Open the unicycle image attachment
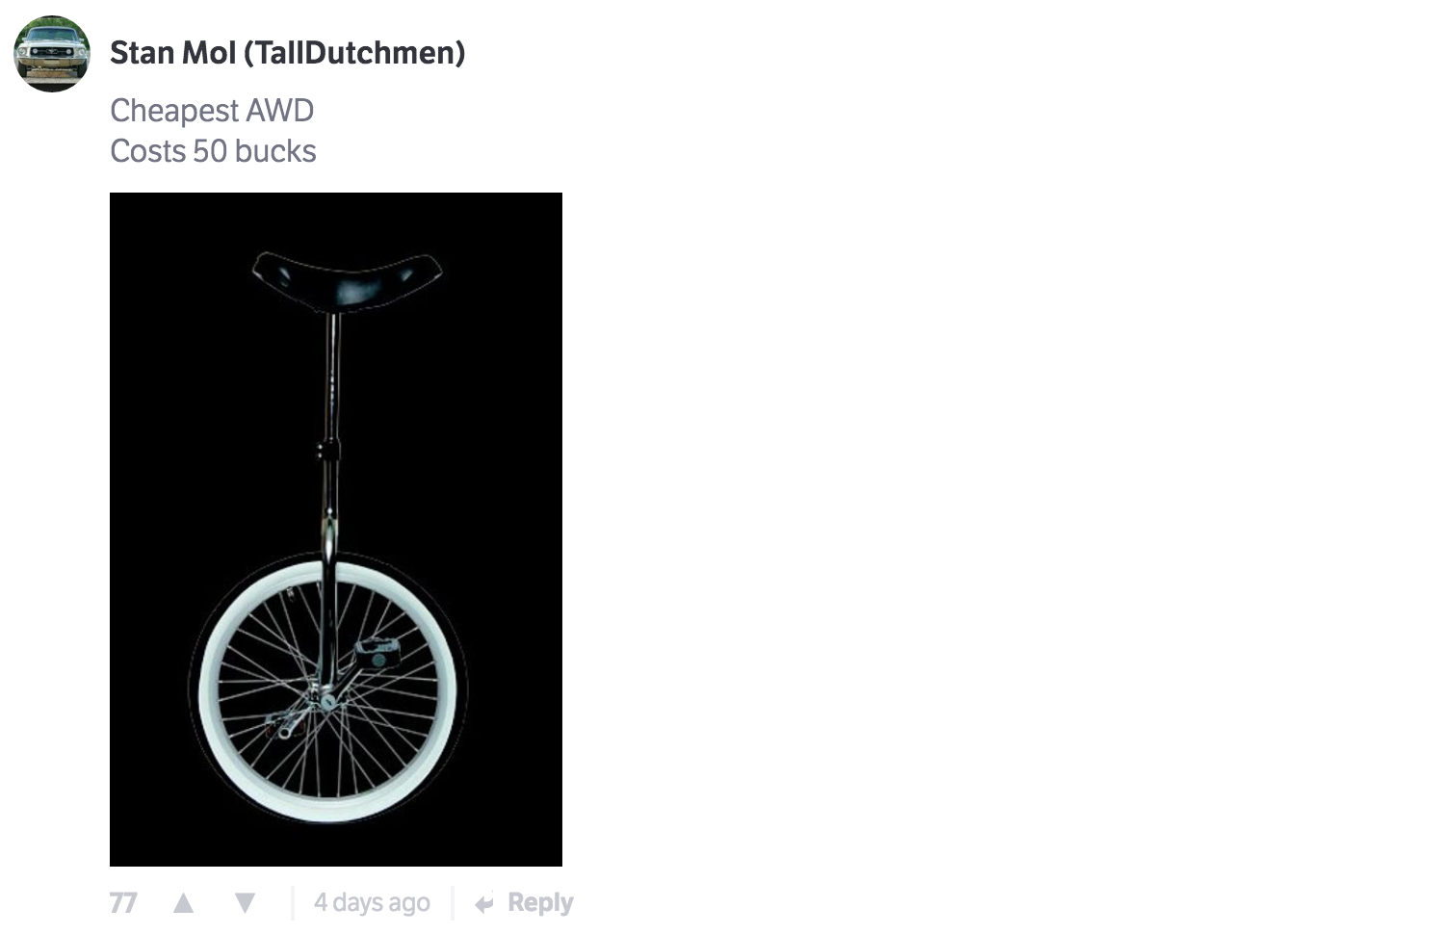The width and height of the screenshot is (1431, 934). tap(336, 530)
